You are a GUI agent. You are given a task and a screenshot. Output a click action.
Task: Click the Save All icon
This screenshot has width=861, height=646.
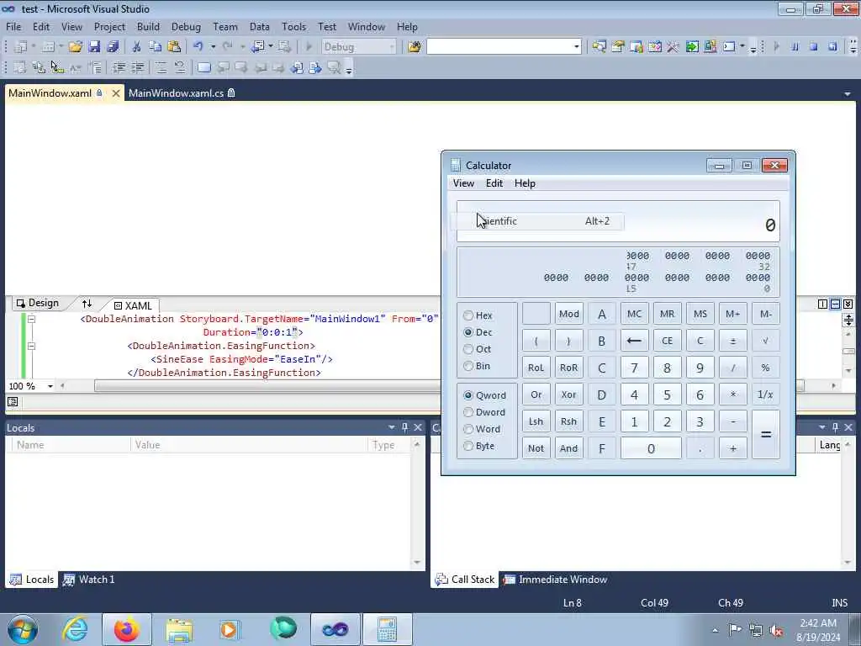click(x=113, y=47)
